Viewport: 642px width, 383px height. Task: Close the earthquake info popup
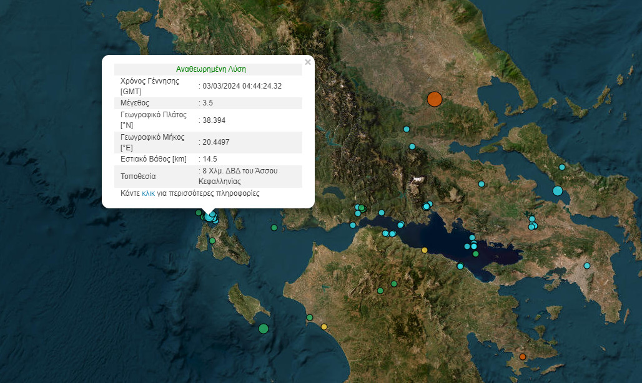pos(307,62)
